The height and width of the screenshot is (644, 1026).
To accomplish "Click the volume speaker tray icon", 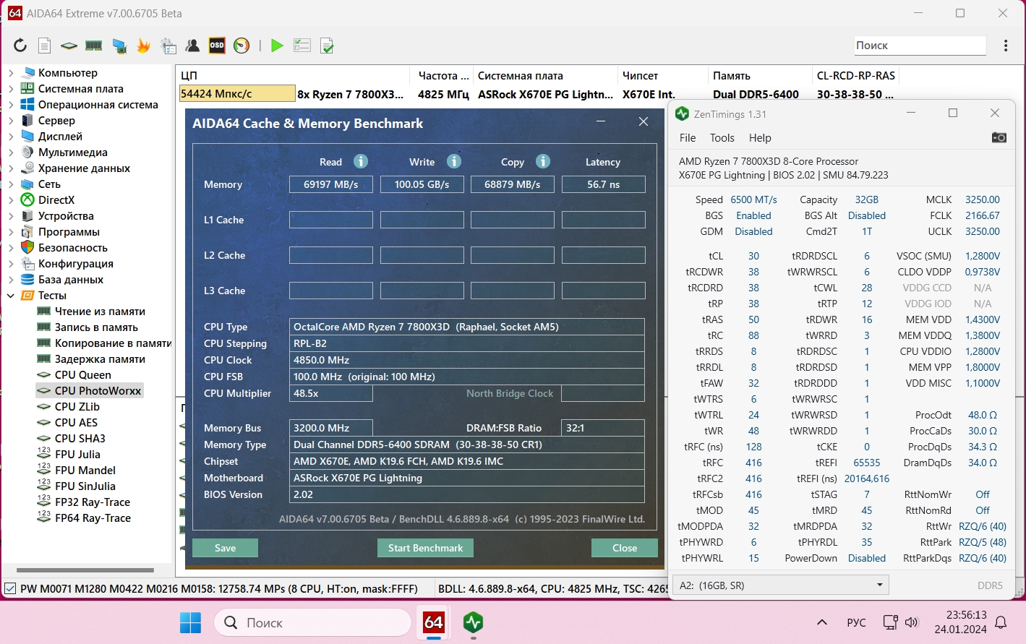I will (912, 622).
